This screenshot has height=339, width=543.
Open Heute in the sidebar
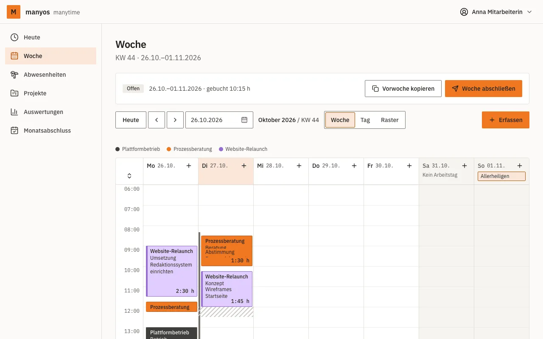[x=50, y=37]
